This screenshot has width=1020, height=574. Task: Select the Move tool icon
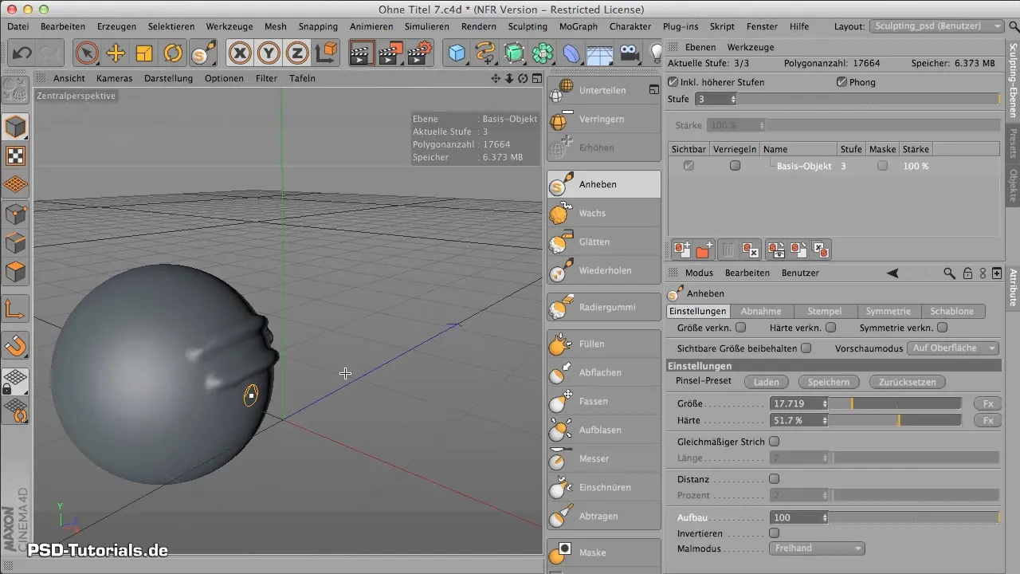tap(116, 53)
